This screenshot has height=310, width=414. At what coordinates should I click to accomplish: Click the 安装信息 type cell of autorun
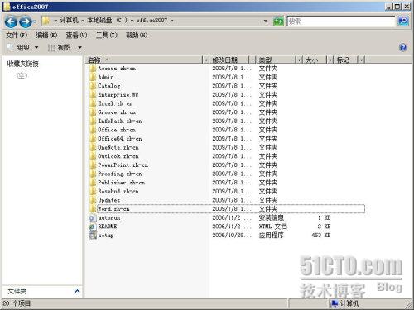(x=272, y=217)
